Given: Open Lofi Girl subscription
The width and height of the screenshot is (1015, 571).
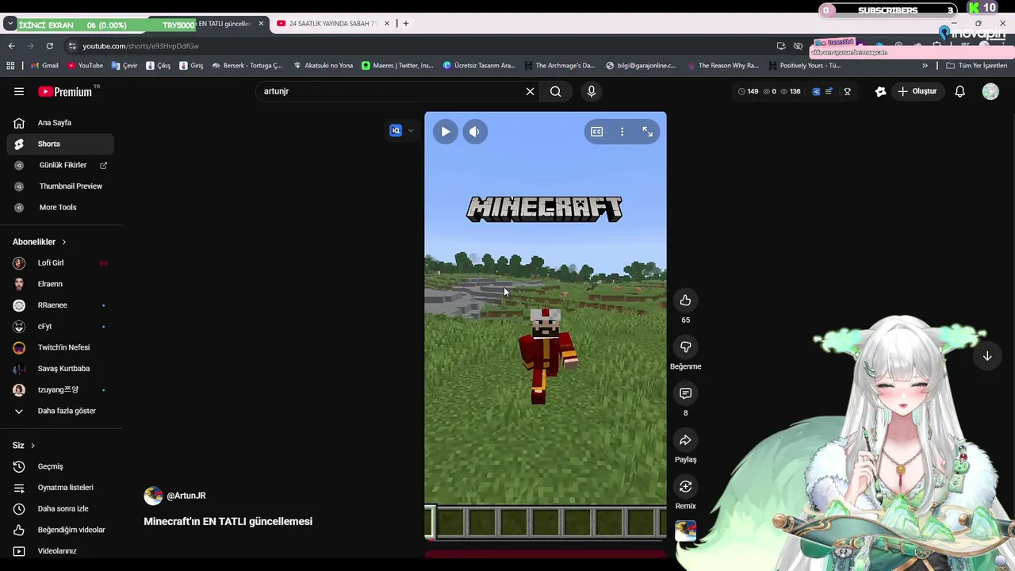Looking at the screenshot, I should (60, 263).
